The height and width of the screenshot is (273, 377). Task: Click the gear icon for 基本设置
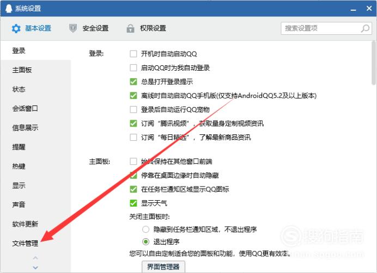pyautogui.click(x=16, y=28)
